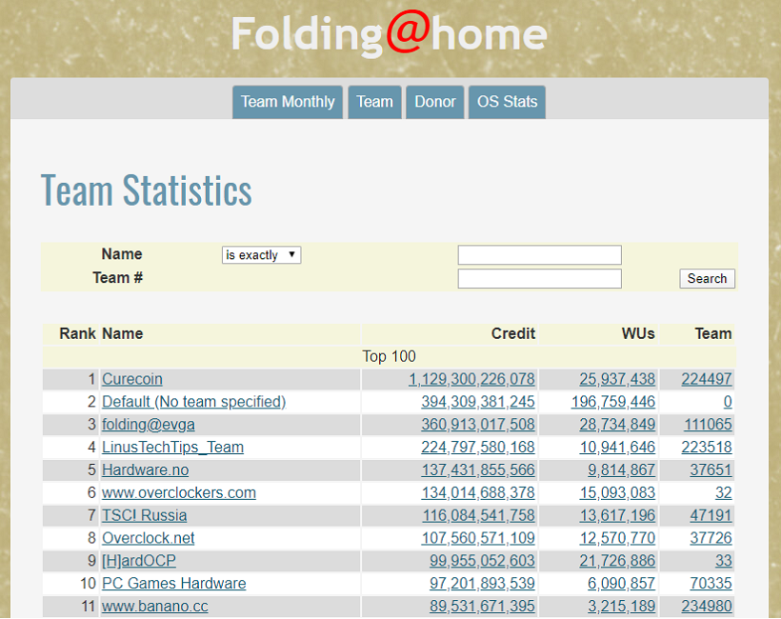Click Overclock.net credit 107,560,571,109
Viewport: 781px width, 619px height.
[x=478, y=538]
